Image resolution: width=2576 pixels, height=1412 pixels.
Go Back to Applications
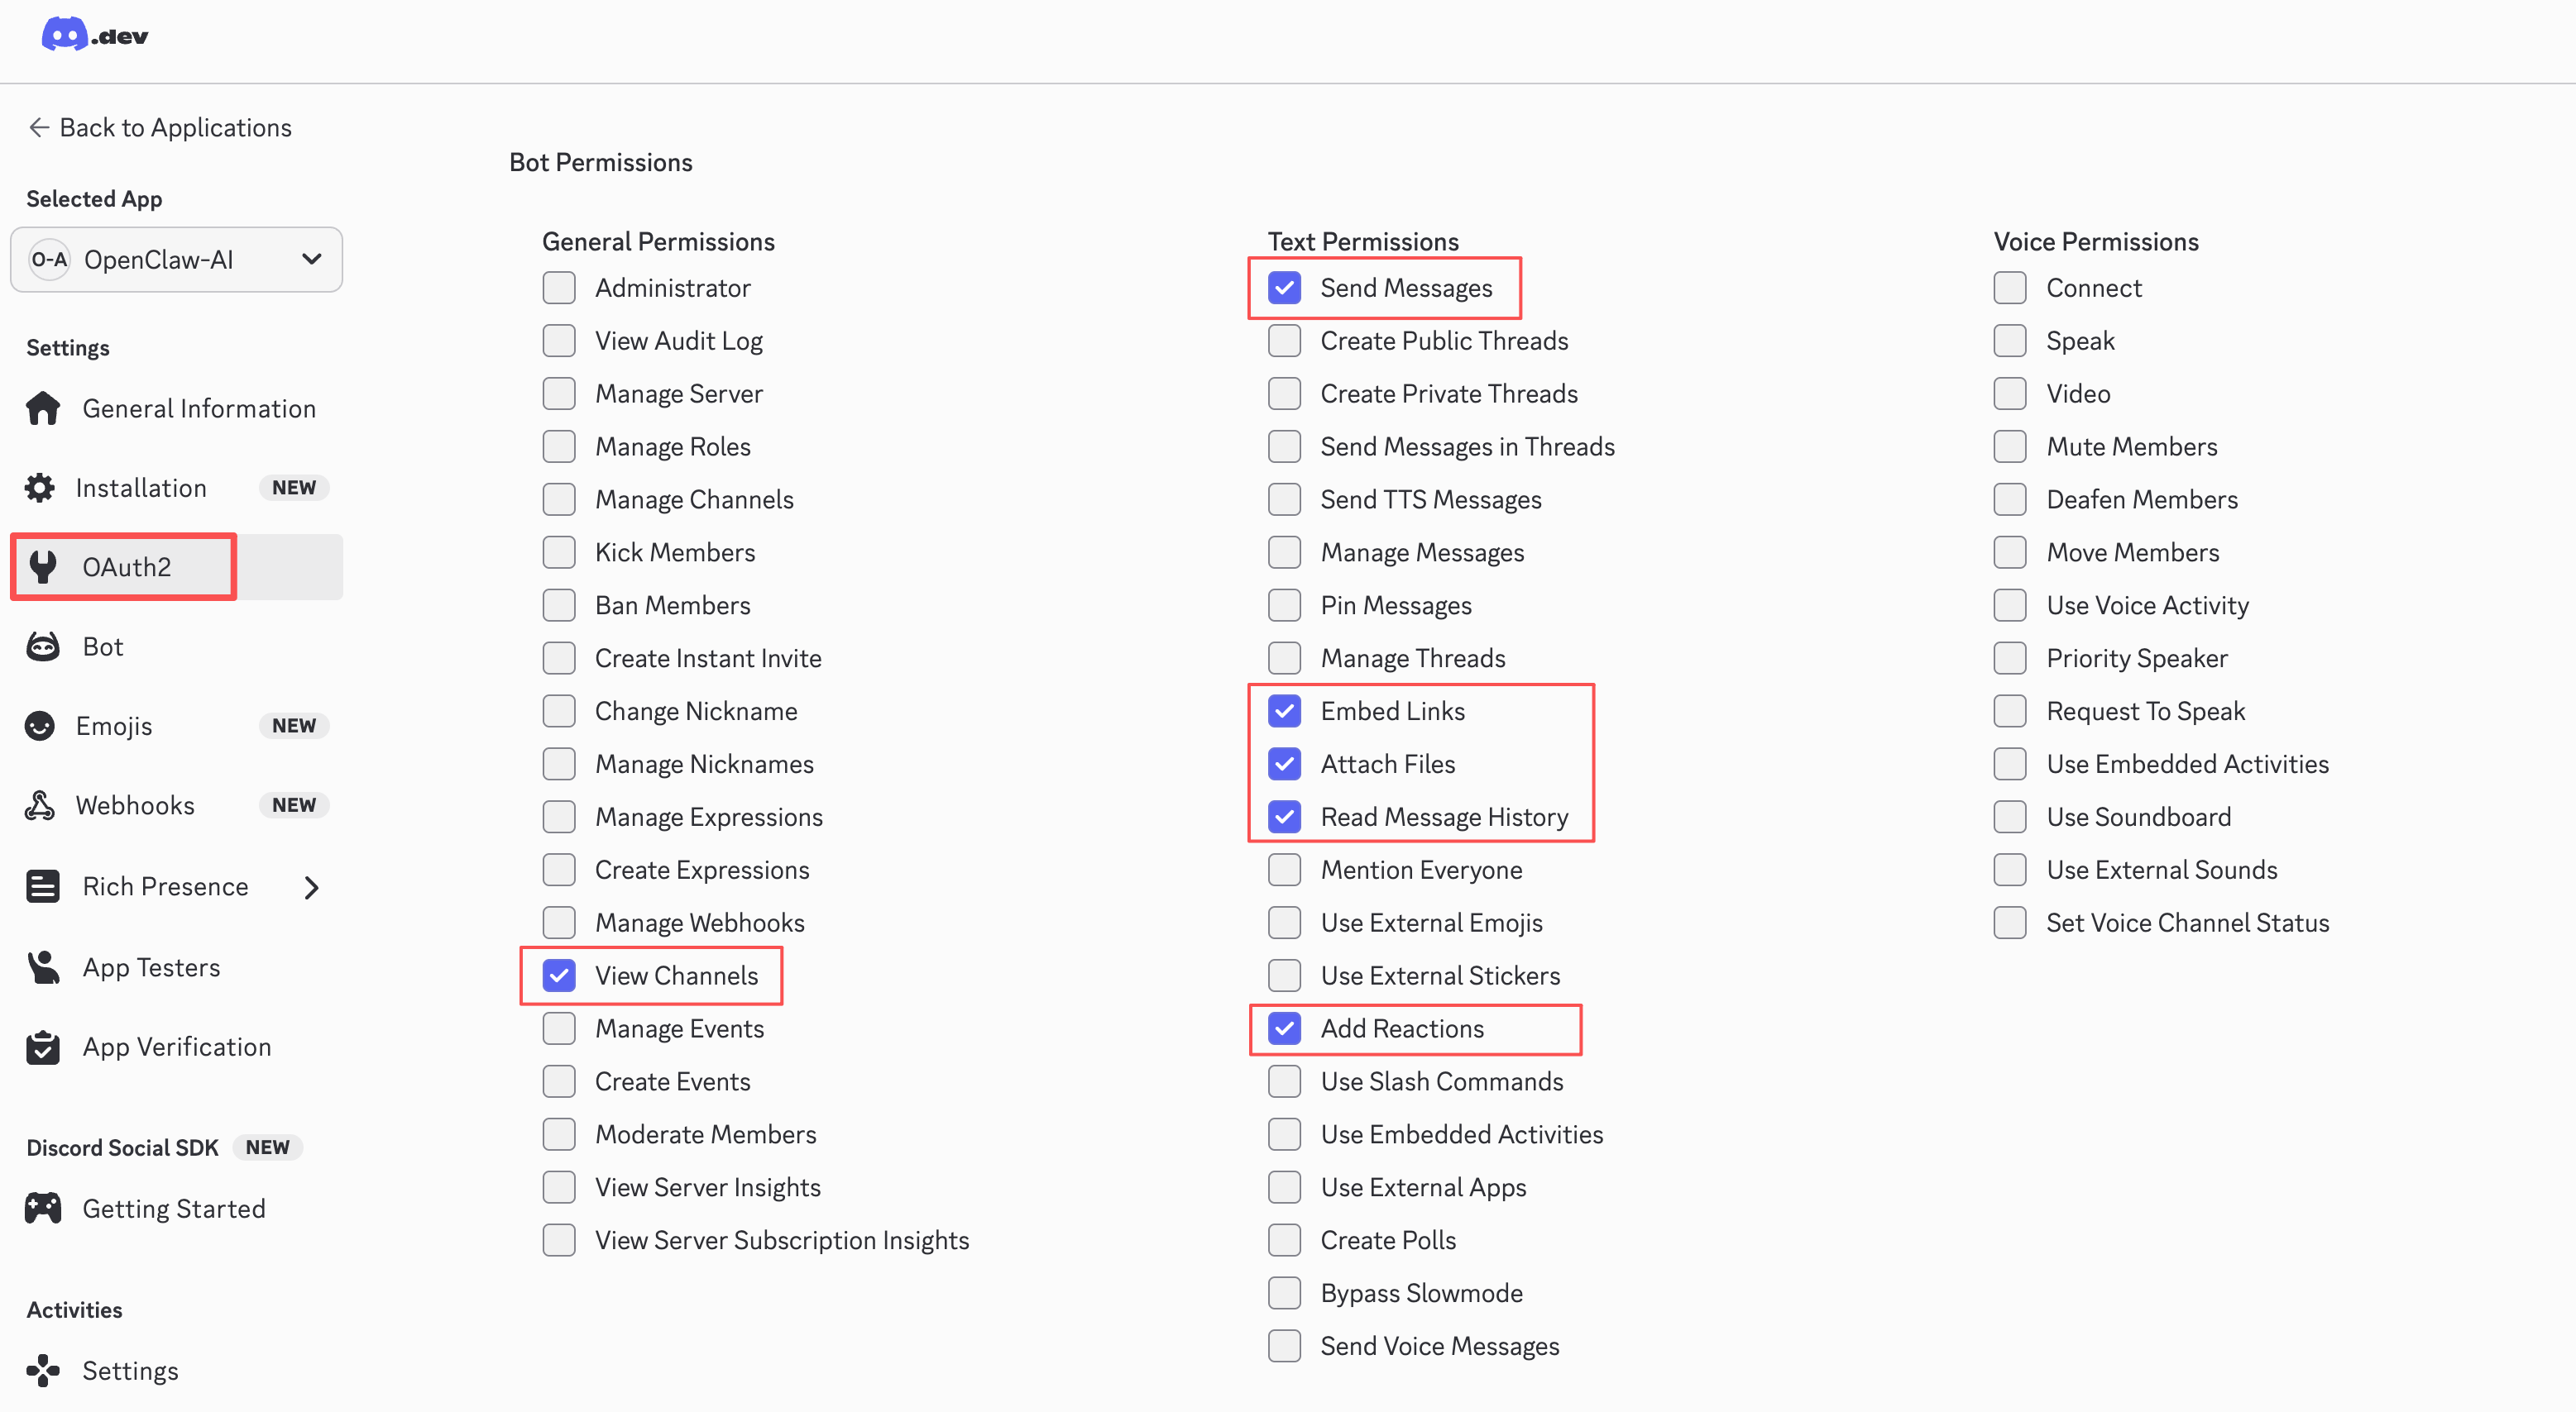pos(159,127)
